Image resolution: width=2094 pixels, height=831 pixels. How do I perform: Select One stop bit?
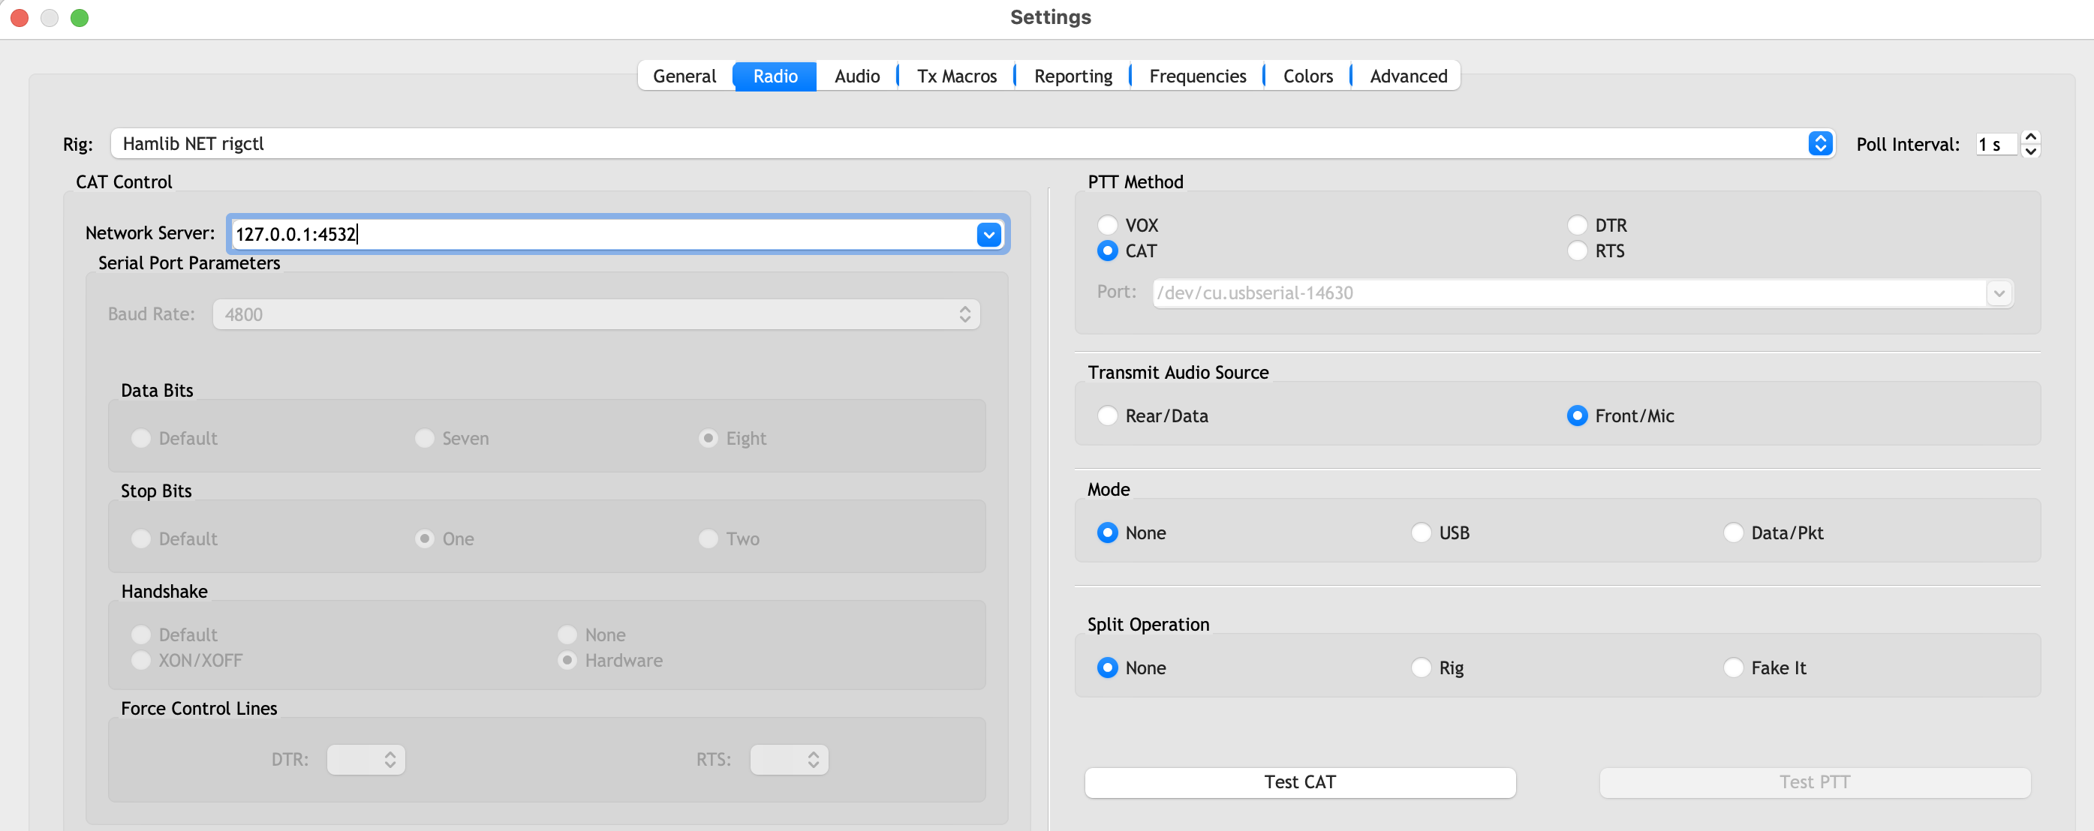[444, 539]
